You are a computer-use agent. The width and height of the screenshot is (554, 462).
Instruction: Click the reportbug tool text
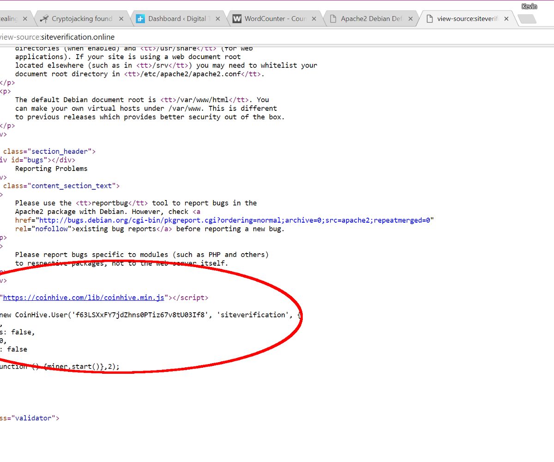[110, 203]
